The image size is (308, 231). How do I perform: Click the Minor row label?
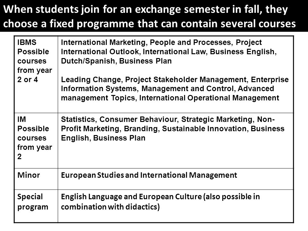pos(29,175)
